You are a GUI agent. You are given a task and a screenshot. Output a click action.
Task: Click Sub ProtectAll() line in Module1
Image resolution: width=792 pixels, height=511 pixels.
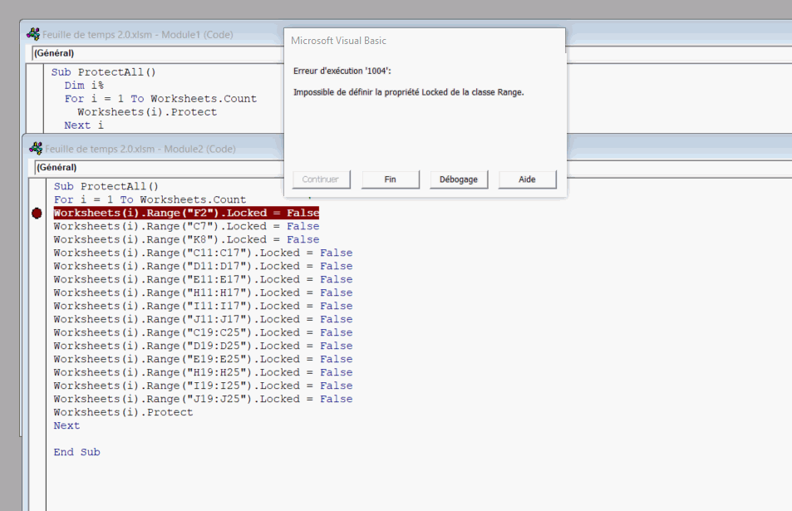click(x=104, y=72)
